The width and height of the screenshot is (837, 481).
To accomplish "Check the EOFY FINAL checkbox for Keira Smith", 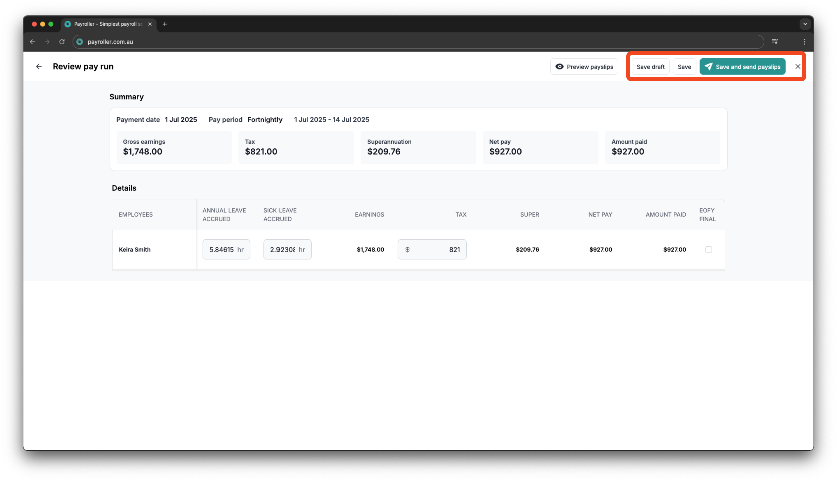I will pyautogui.click(x=708, y=249).
